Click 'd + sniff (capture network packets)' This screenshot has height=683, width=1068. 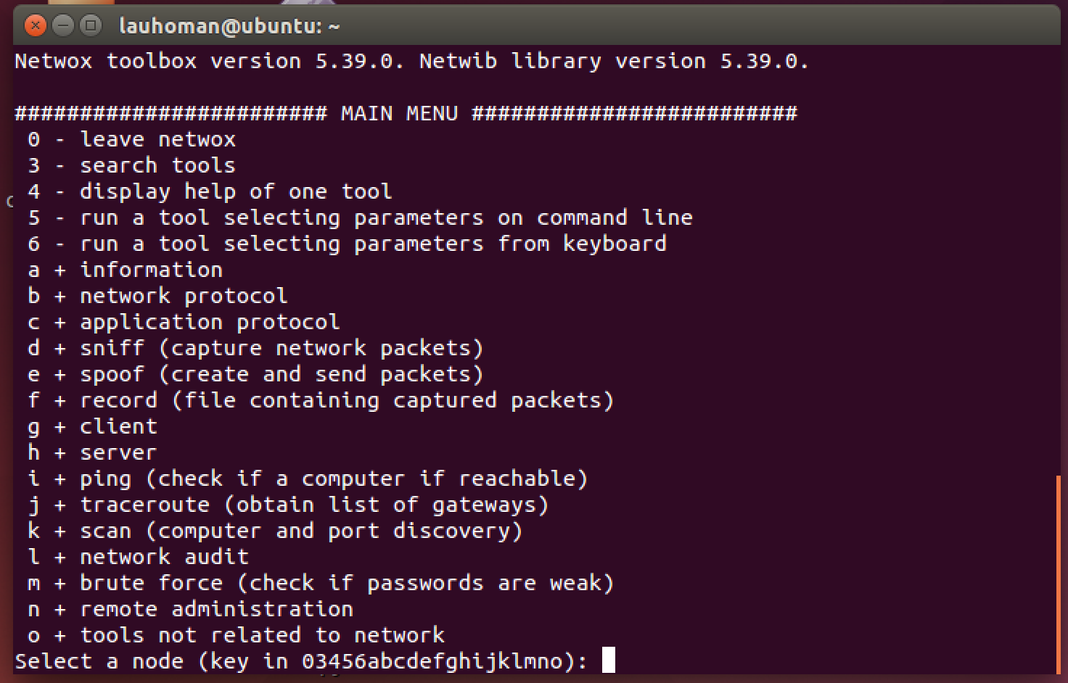[x=255, y=348]
